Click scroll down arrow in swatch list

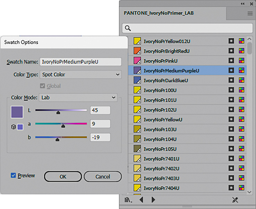pyautogui.click(x=249, y=192)
